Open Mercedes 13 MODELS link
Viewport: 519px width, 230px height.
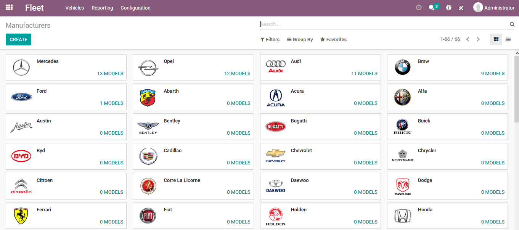click(x=110, y=74)
